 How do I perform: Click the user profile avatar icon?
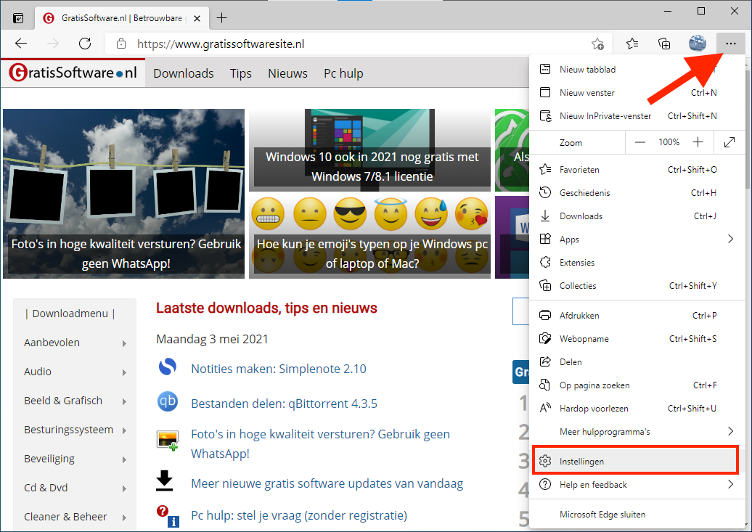tap(697, 44)
